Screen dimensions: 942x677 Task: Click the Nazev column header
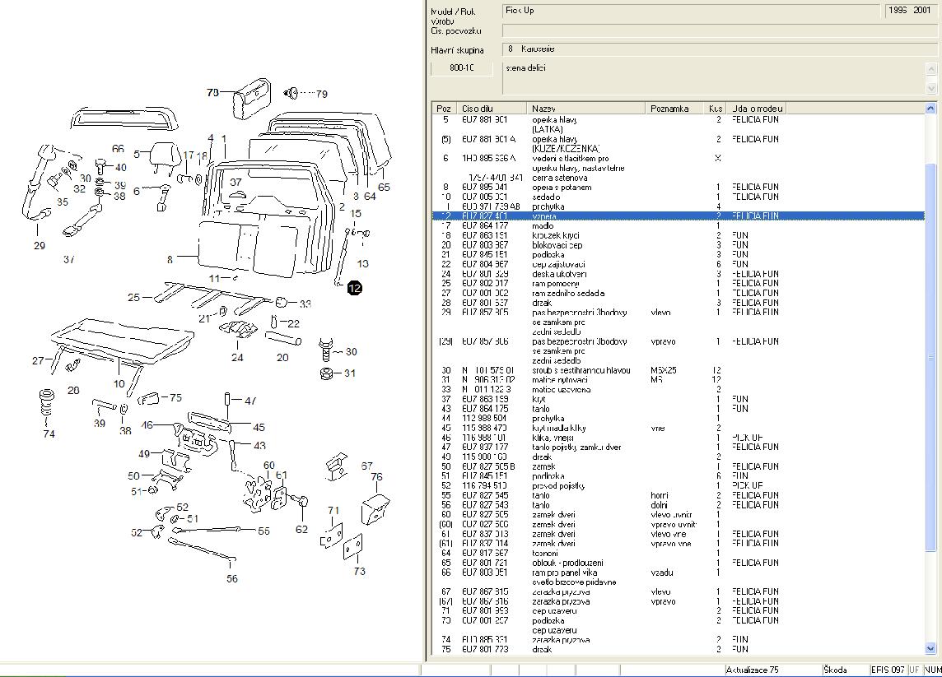pyautogui.click(x=586, y=109)
